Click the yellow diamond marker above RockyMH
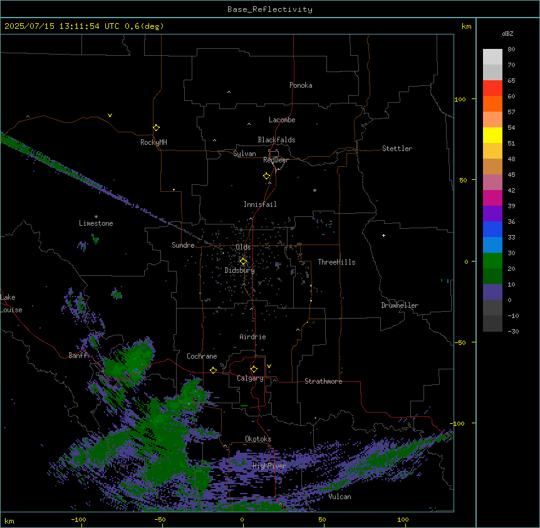 tap(157, 128)
